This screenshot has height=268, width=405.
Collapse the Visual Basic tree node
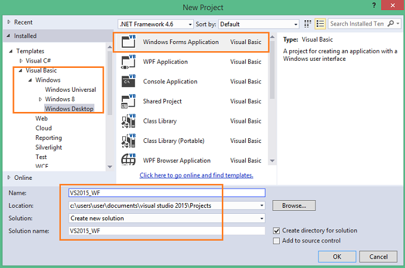click(20, 70)
